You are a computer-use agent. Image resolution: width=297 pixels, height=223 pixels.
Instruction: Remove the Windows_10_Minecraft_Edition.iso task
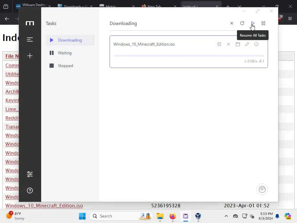click(x=229, y=44)
